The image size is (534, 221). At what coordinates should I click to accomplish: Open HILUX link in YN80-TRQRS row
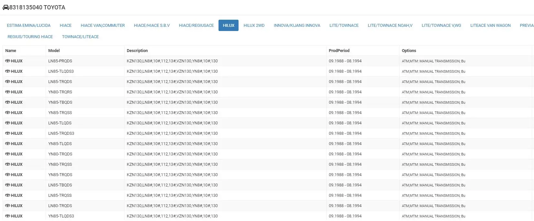(x=17, y=92)
